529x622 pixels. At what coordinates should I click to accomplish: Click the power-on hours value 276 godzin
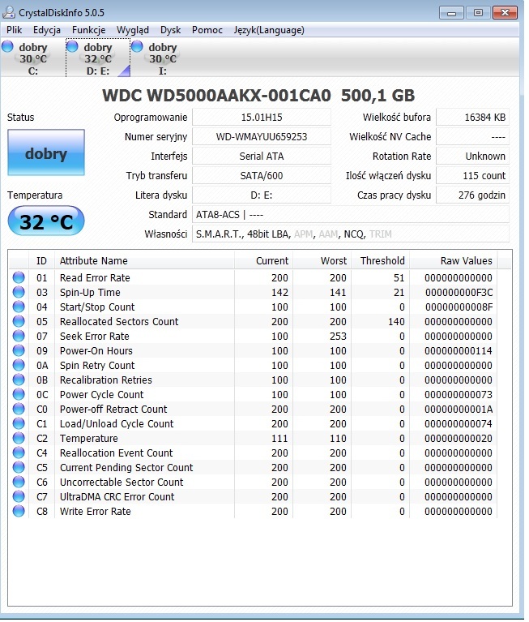click(473, 195)
